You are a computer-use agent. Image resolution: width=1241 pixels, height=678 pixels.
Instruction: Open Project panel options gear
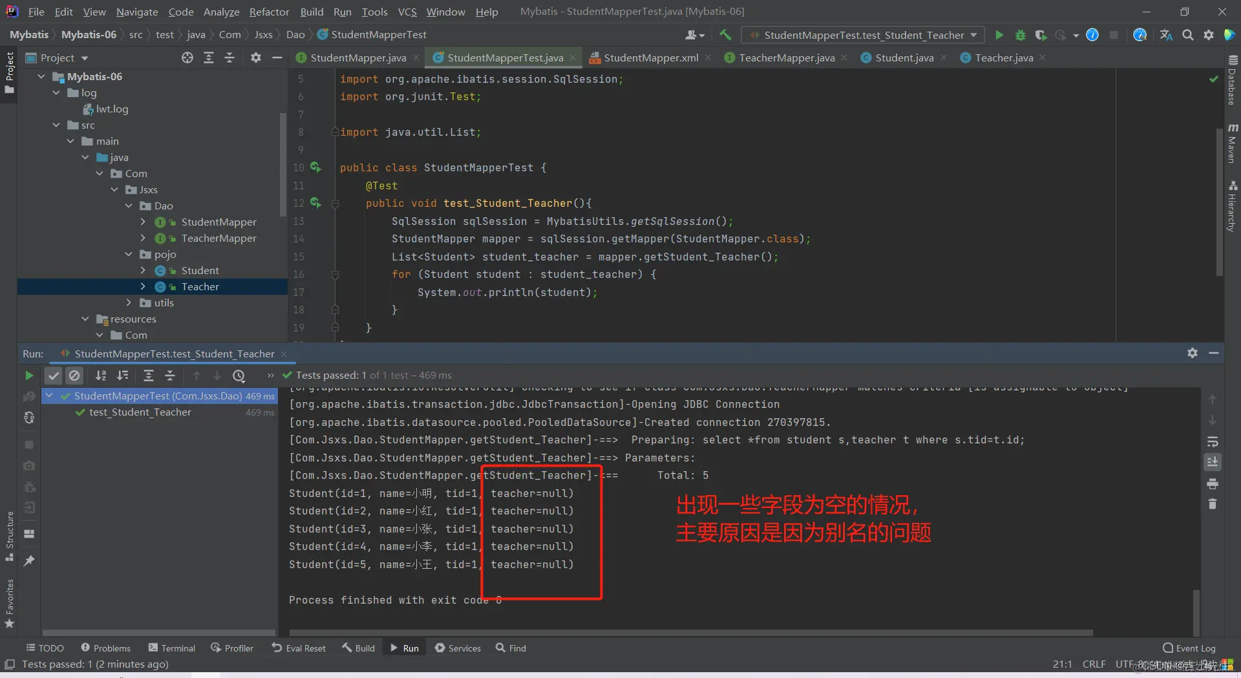[256, 58]
